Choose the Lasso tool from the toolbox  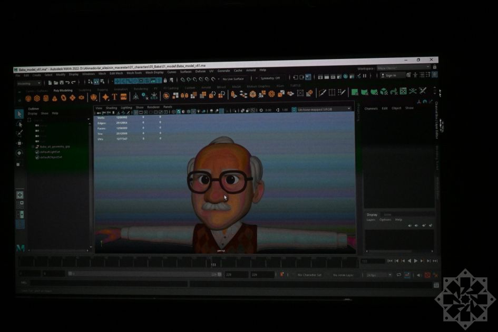click(x=20, y=124)
